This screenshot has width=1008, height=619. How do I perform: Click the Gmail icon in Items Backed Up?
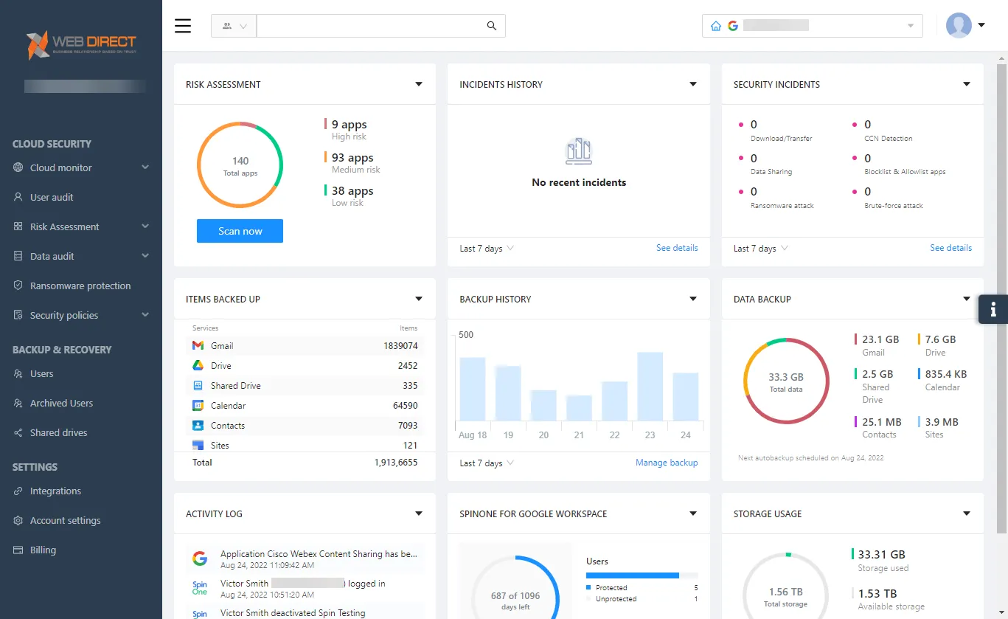click(x=198, y=345)
